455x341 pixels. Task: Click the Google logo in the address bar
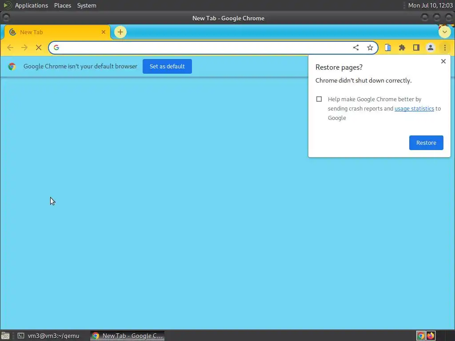coord(56,48)
